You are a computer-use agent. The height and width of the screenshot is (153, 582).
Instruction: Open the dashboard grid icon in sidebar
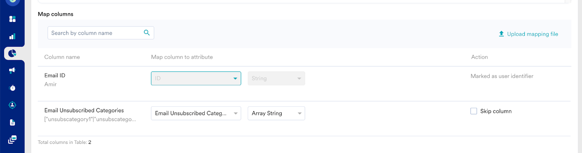(x=12, y=19)
